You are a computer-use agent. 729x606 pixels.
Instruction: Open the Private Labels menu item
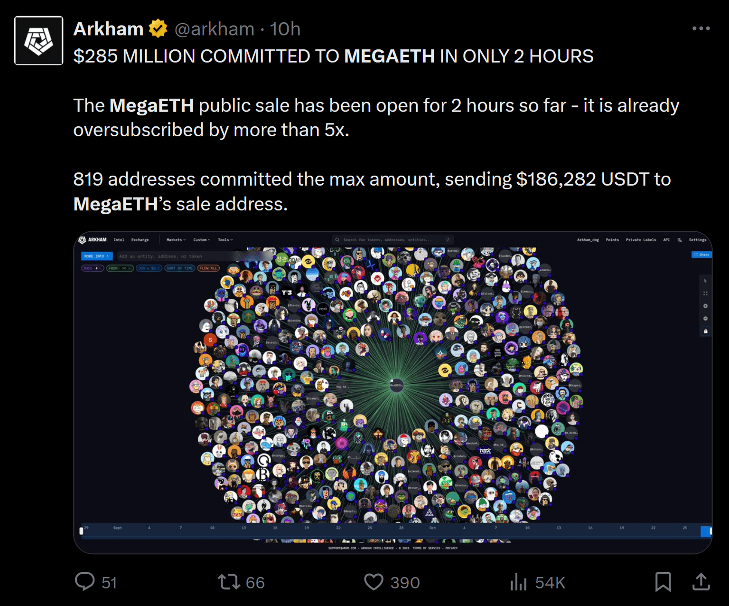click(641, 240)
